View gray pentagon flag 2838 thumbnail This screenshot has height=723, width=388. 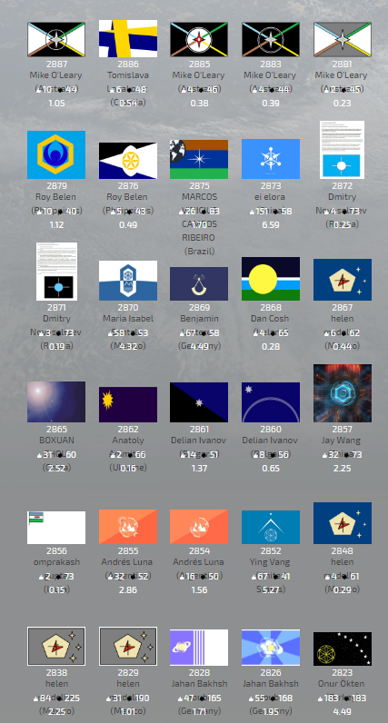point(56,646)
